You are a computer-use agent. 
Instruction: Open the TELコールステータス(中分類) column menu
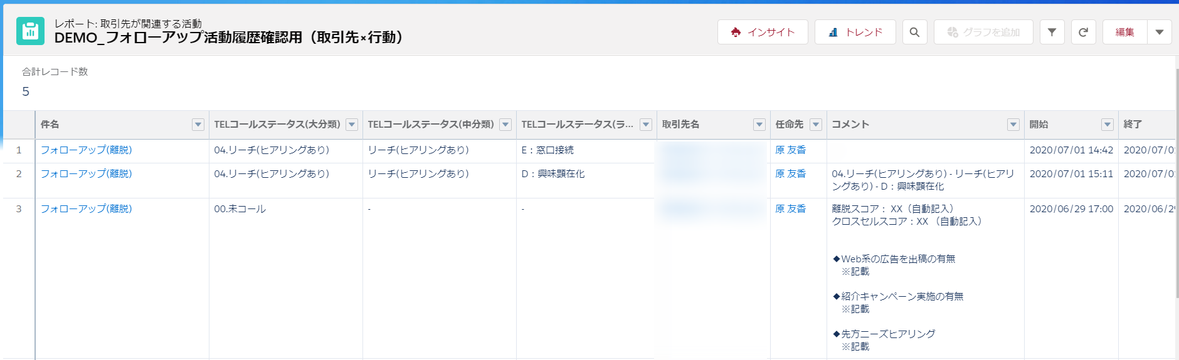pyautogui.click(x=505, y=125)
